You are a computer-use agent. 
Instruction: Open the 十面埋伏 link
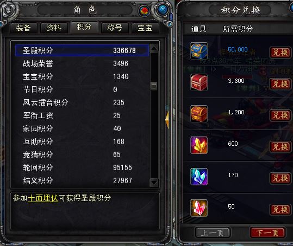43,198
